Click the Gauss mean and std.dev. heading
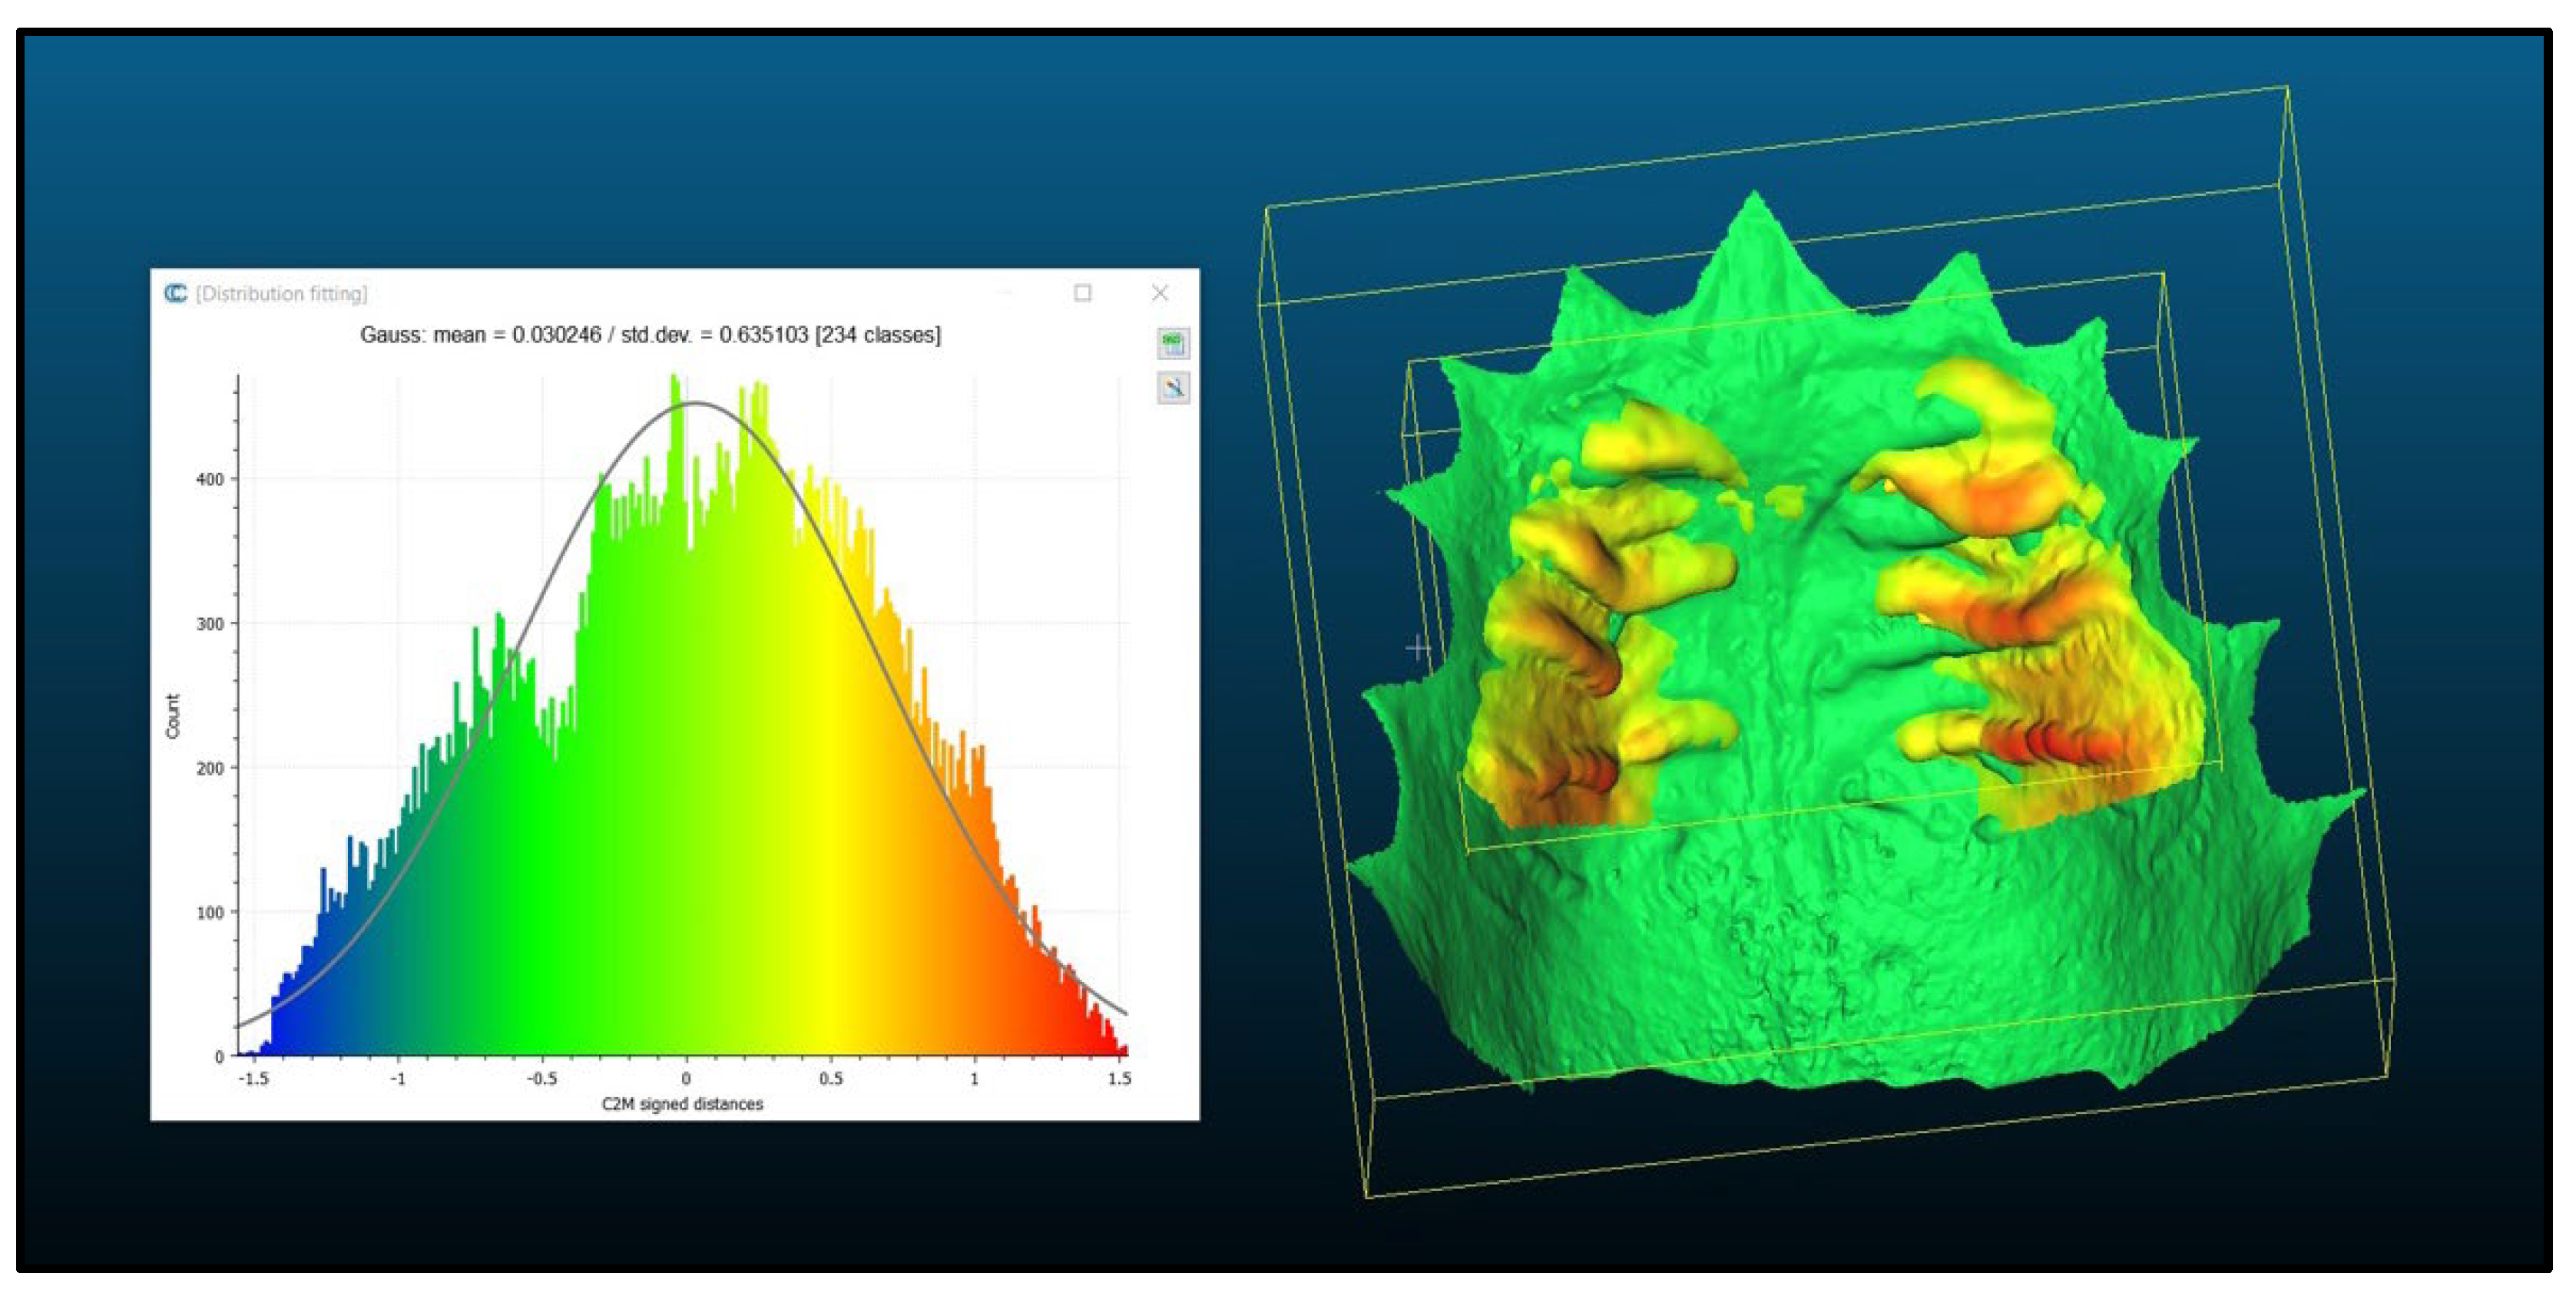This screenshot has width=2576, height=1296. pos(650,335)
